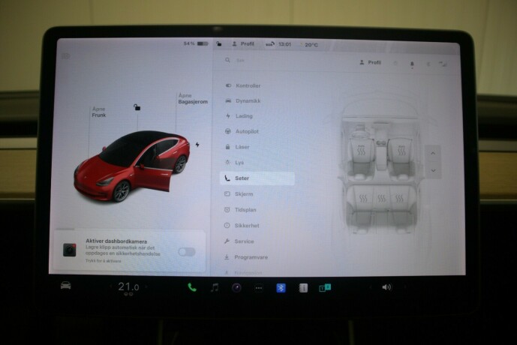Open the Service menu
517x345 pixels.
point(239,241)
